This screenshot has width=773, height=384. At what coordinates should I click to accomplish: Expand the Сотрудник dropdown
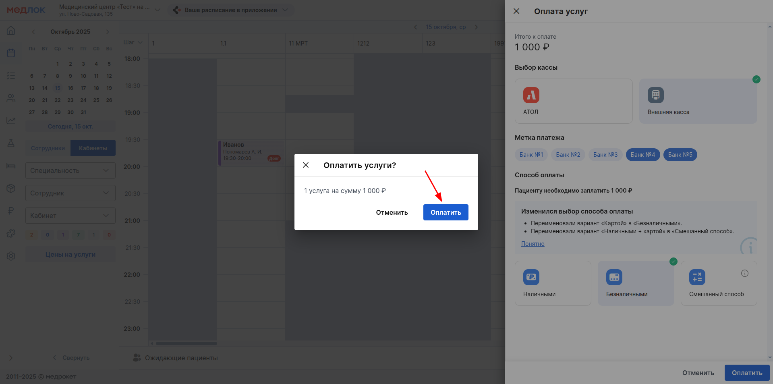(70, 193)
